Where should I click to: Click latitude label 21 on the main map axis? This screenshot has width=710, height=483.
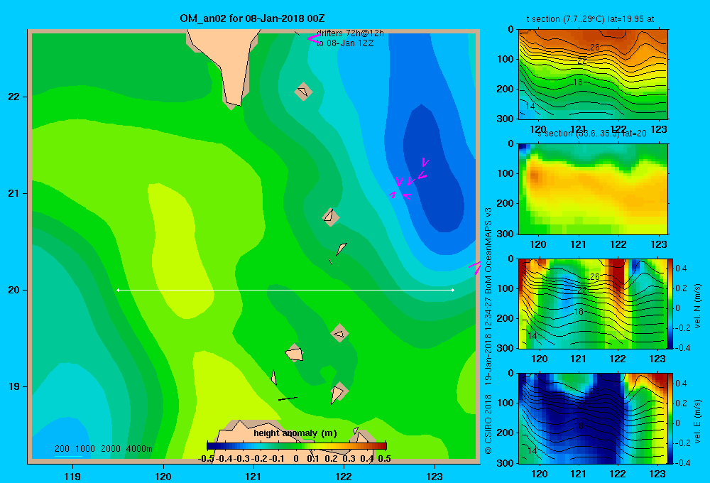[x=14, y=193]
